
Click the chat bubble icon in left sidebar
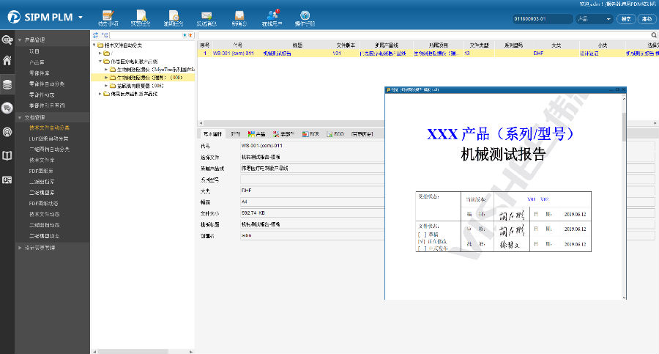pyautogui.click(x=7, y=108)
